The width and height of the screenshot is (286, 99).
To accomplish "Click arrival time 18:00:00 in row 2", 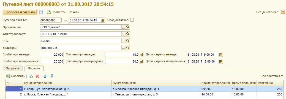I will tap(244, 94).
